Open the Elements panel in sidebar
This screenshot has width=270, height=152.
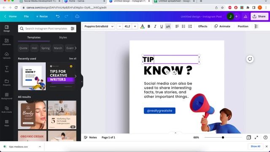coord(7,42)
